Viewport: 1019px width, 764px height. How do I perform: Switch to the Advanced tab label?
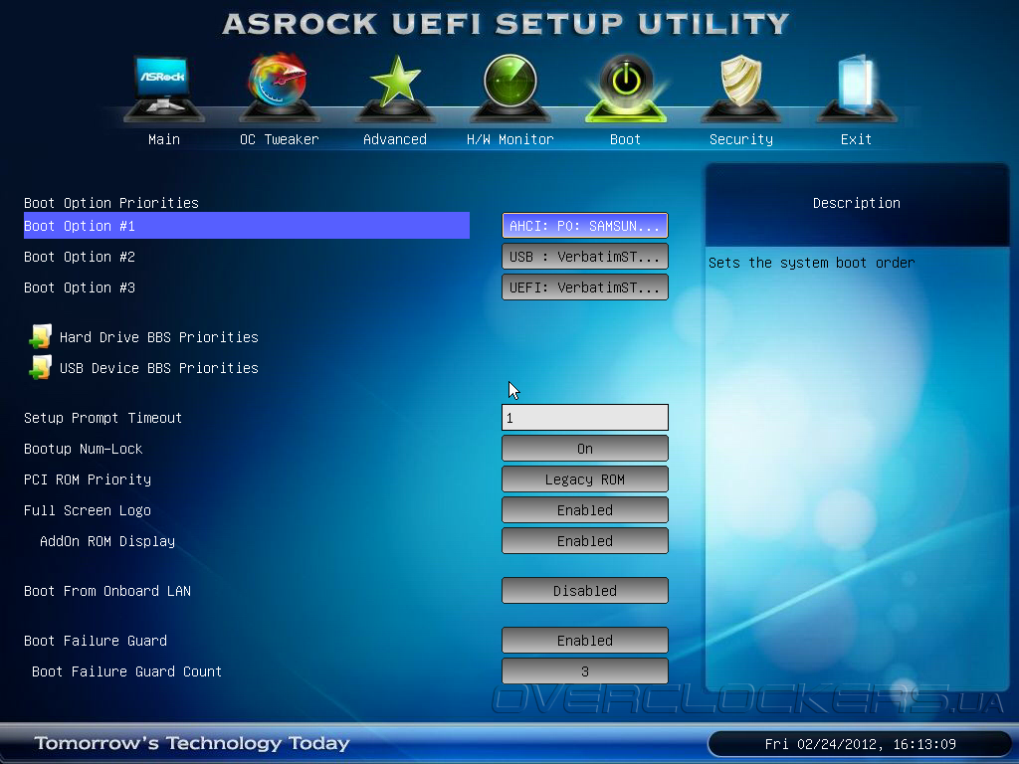[394, 139]
